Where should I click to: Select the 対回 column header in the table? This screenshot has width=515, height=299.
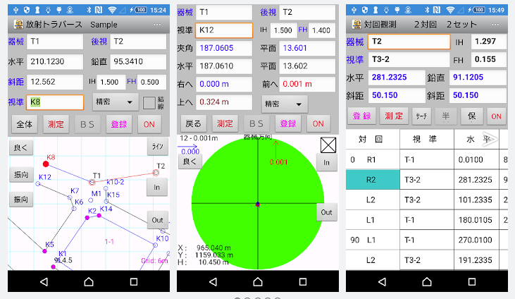coord(371,140)
